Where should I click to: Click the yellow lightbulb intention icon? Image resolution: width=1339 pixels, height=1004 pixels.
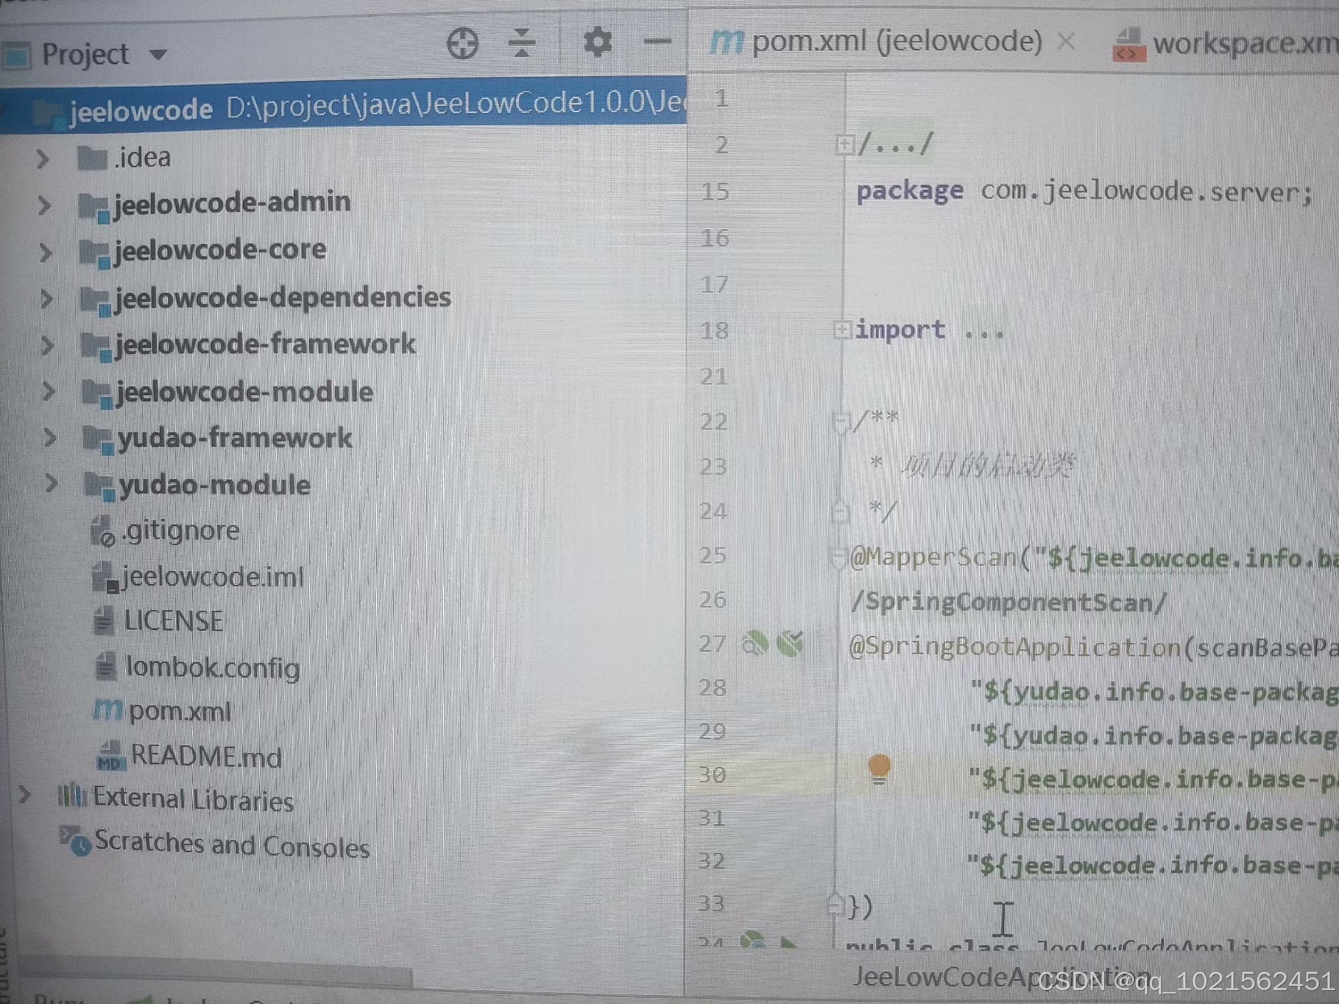tap(879, 769)
